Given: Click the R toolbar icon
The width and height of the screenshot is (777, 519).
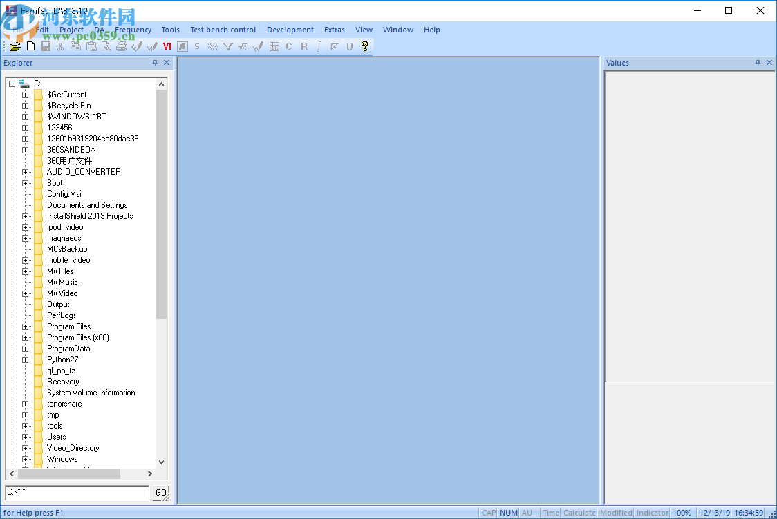Looking at the screenshot, I should click(304, 46).
